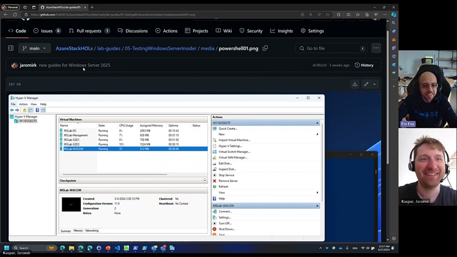Open the Insights tab
This screenshot has height=257, width=457.
281,31
